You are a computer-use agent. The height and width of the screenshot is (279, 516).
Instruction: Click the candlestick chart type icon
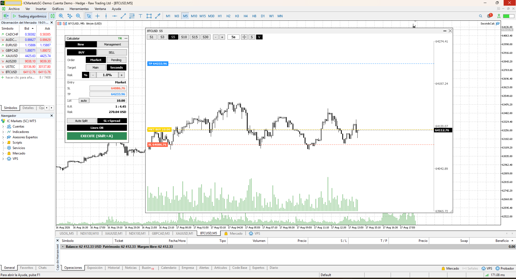click(x=52, y=16)
